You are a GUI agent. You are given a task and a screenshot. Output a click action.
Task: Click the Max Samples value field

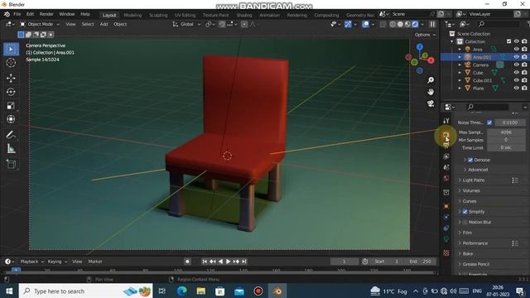coord(506,132)
